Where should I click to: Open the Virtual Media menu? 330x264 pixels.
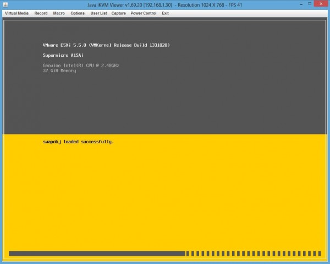[x=16, y=13]
